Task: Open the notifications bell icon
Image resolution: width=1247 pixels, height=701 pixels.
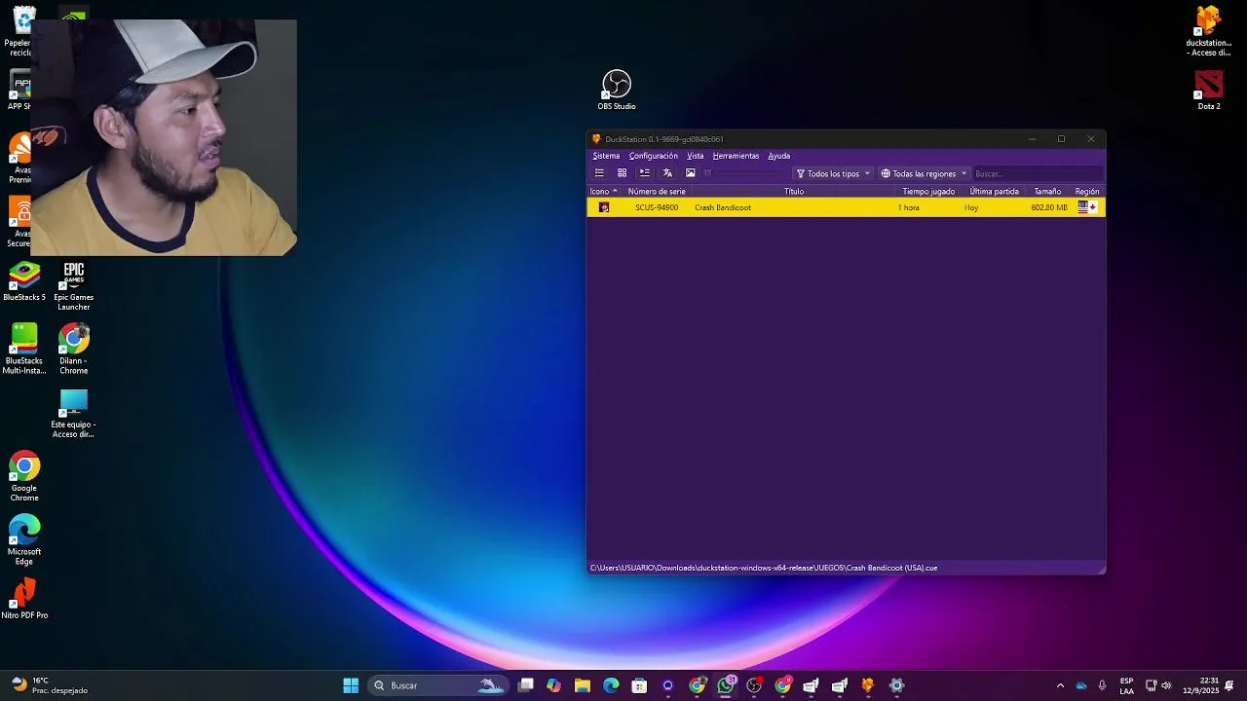Action: 1229,685
